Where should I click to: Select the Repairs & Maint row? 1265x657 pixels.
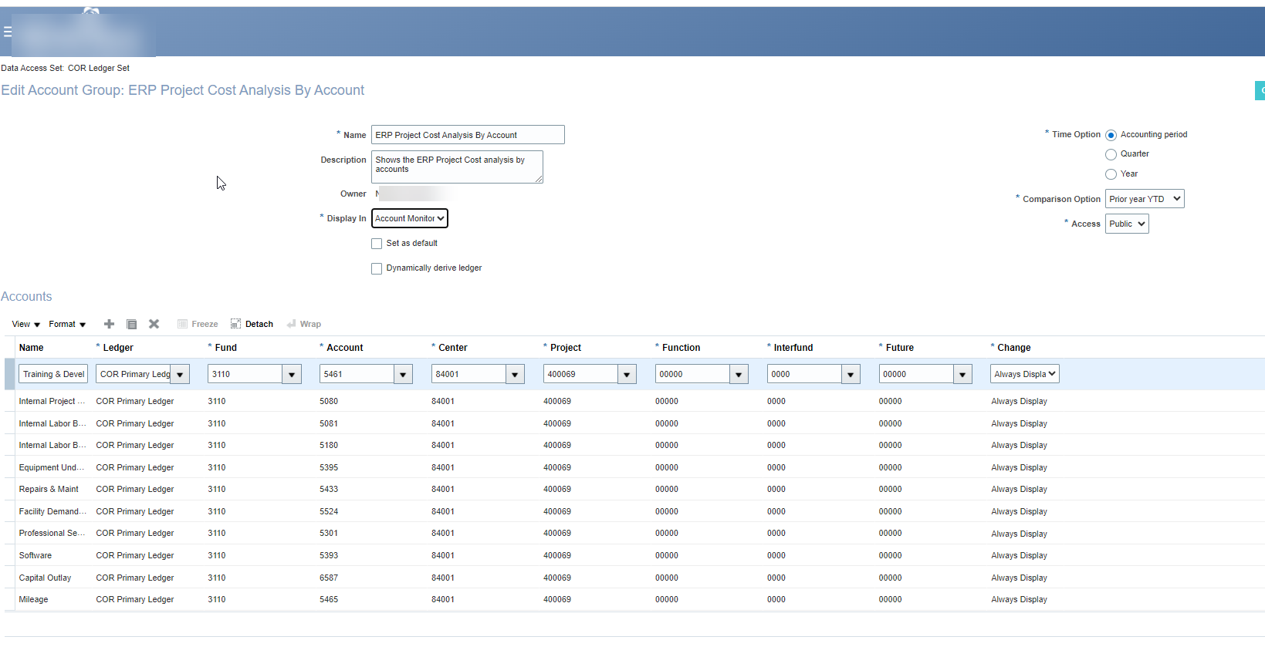pos(634,489)
